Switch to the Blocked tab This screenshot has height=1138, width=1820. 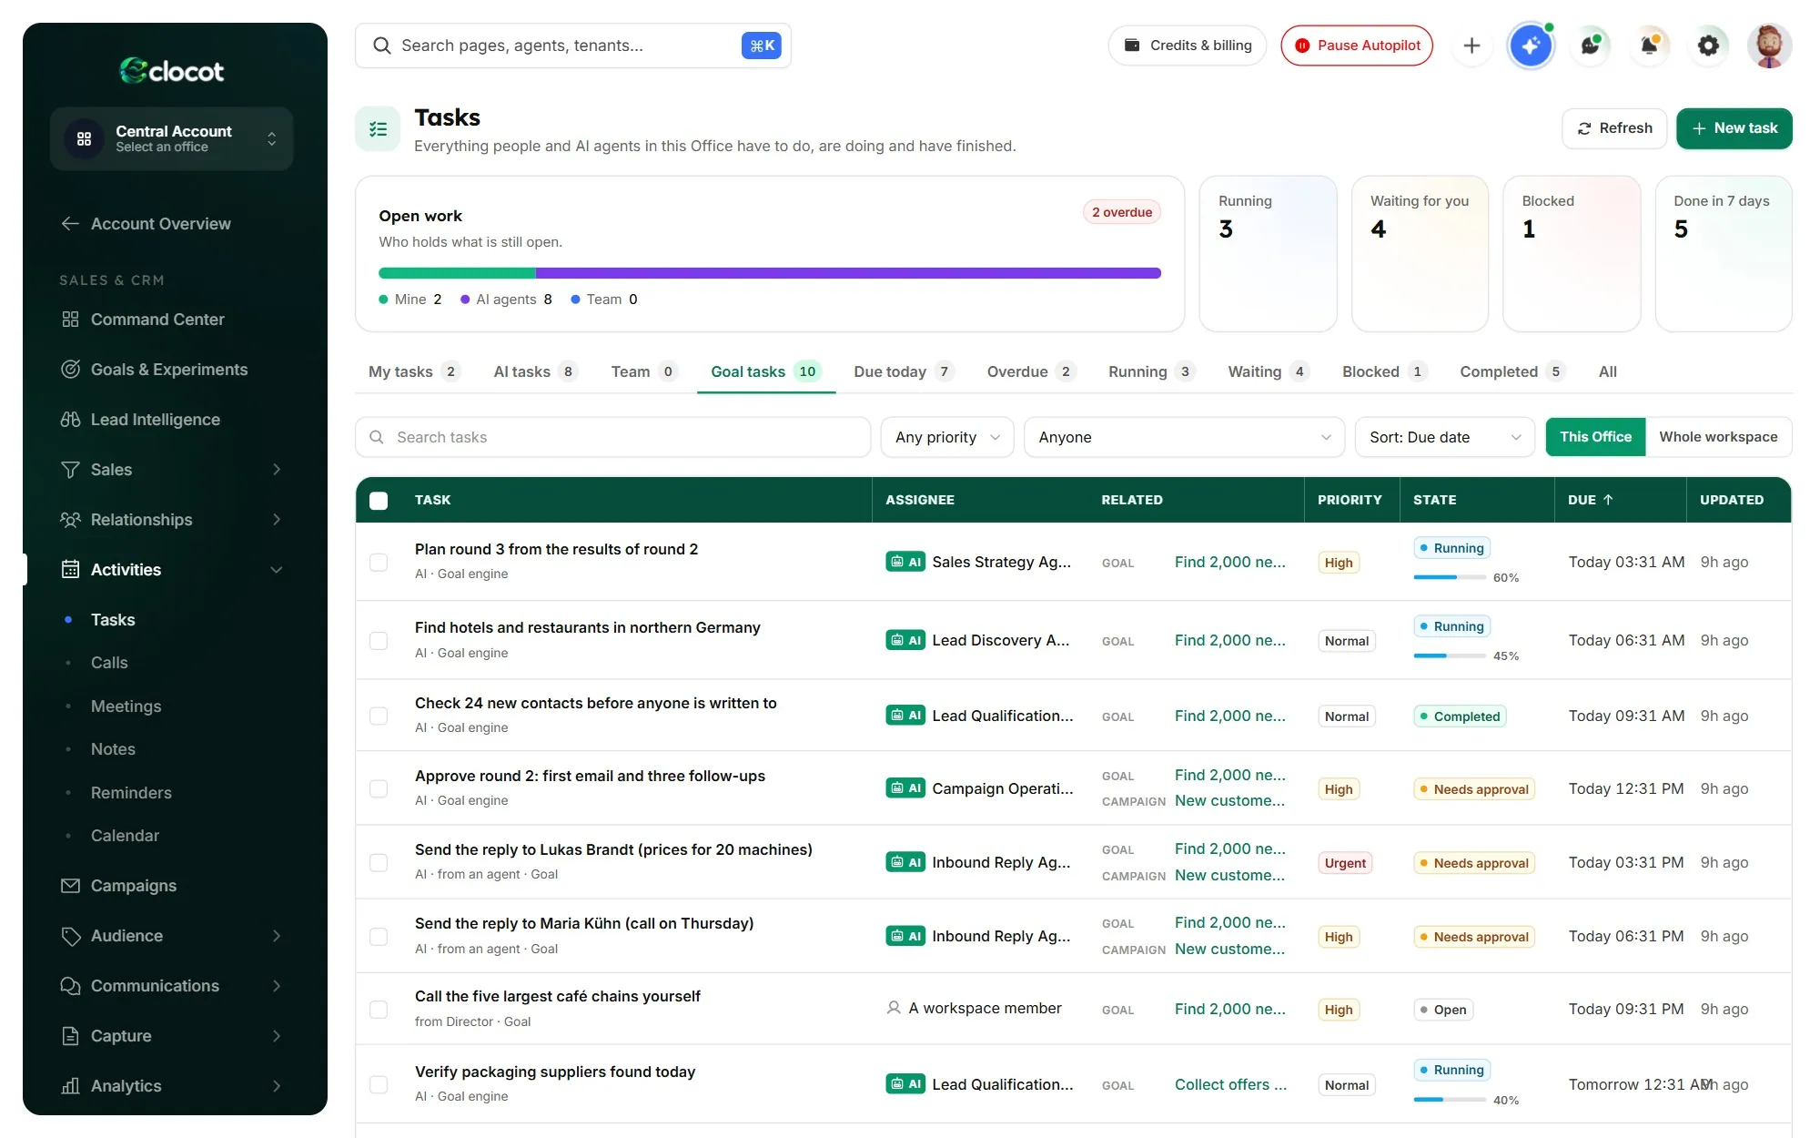(1384, 371)
